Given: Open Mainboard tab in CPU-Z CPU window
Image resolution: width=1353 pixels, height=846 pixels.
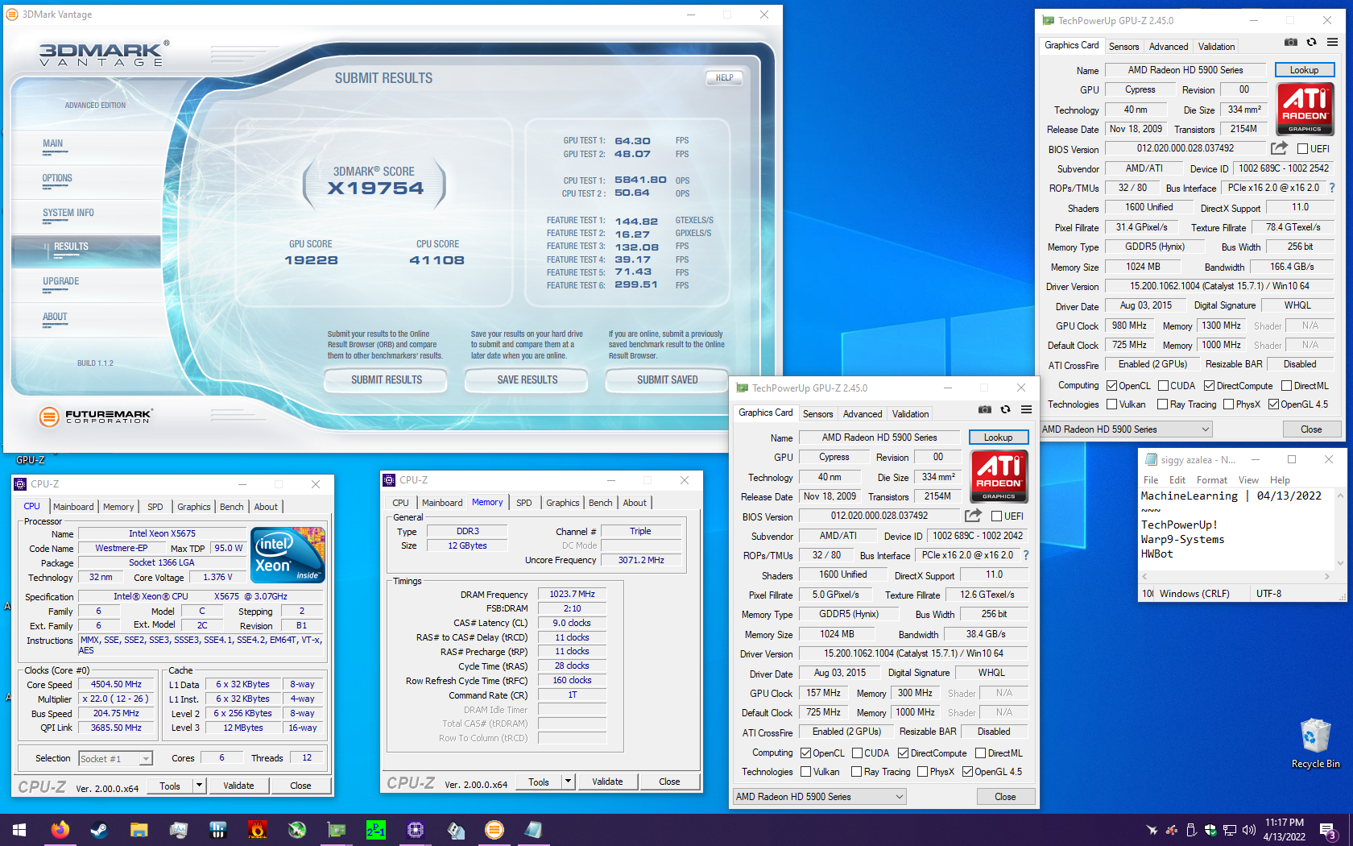Looking at the screenshot, I should point(73,507).
